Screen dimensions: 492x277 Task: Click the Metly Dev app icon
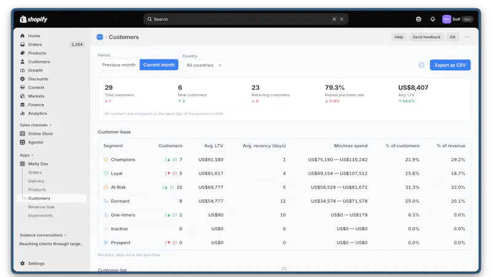coord(22,164)
